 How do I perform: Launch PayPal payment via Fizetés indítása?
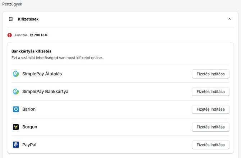[210, 145]
